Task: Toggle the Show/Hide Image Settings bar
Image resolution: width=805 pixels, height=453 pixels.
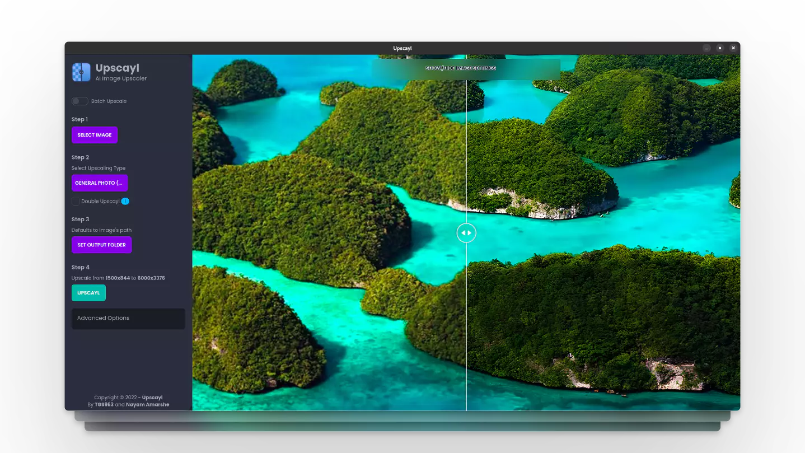Action: [x=466, y=69]
